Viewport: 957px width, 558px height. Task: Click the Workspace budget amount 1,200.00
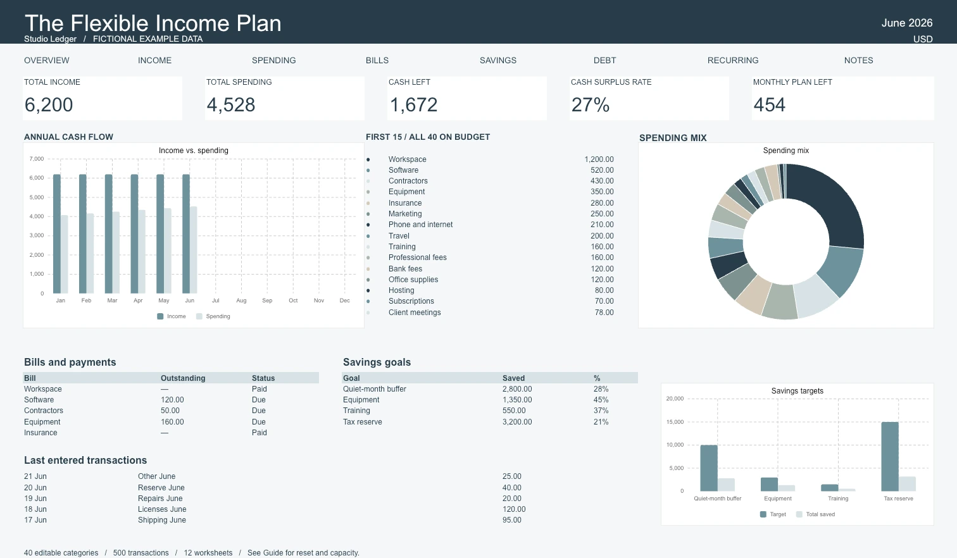(x=599, y=159)
